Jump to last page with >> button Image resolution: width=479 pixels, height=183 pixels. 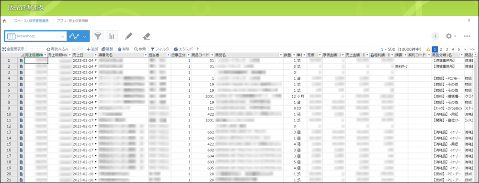[x=472, y=49]
